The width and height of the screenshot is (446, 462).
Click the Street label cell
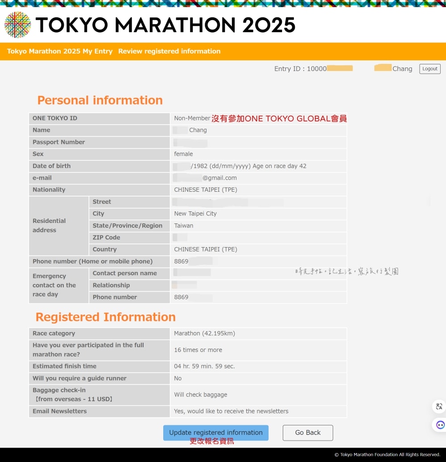[129, 202]
